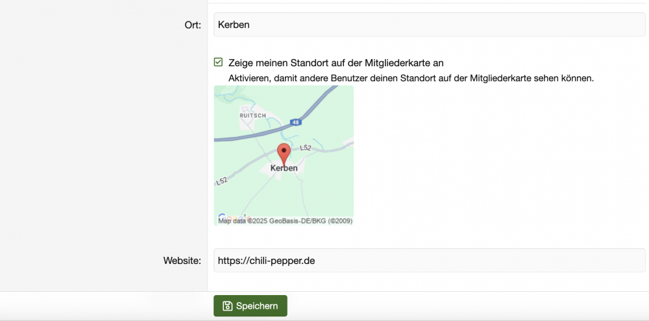Click into the Website input field

pos(429,261)
